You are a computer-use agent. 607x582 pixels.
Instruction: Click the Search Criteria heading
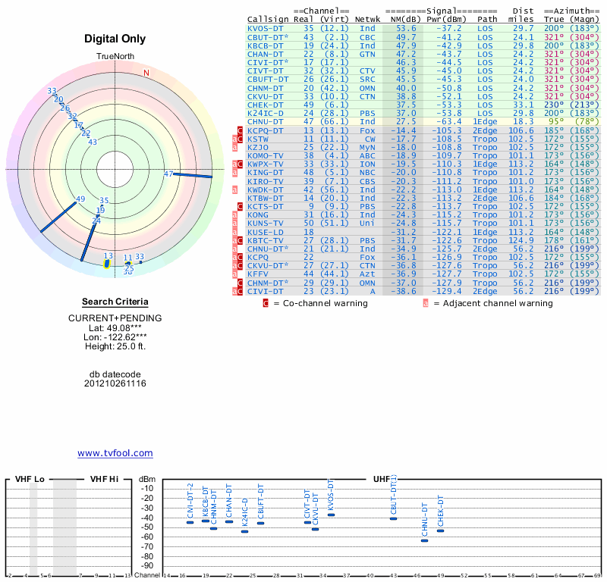(x=115, y=302)
